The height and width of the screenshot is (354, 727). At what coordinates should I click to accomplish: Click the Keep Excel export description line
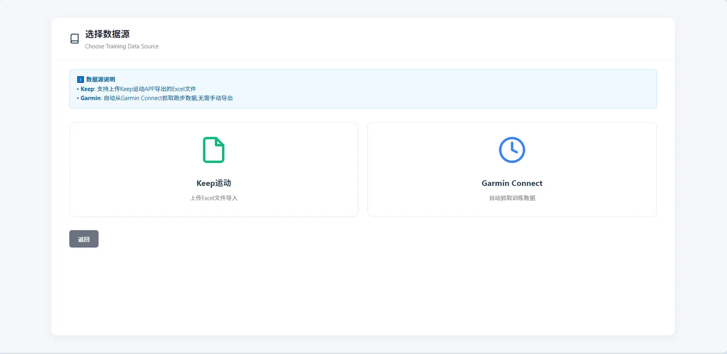click(x=136, y=89)
